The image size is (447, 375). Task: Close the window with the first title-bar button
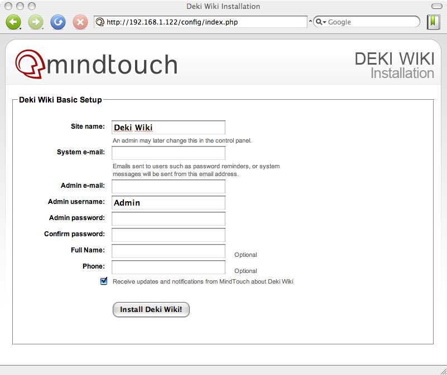click(8, 6)
